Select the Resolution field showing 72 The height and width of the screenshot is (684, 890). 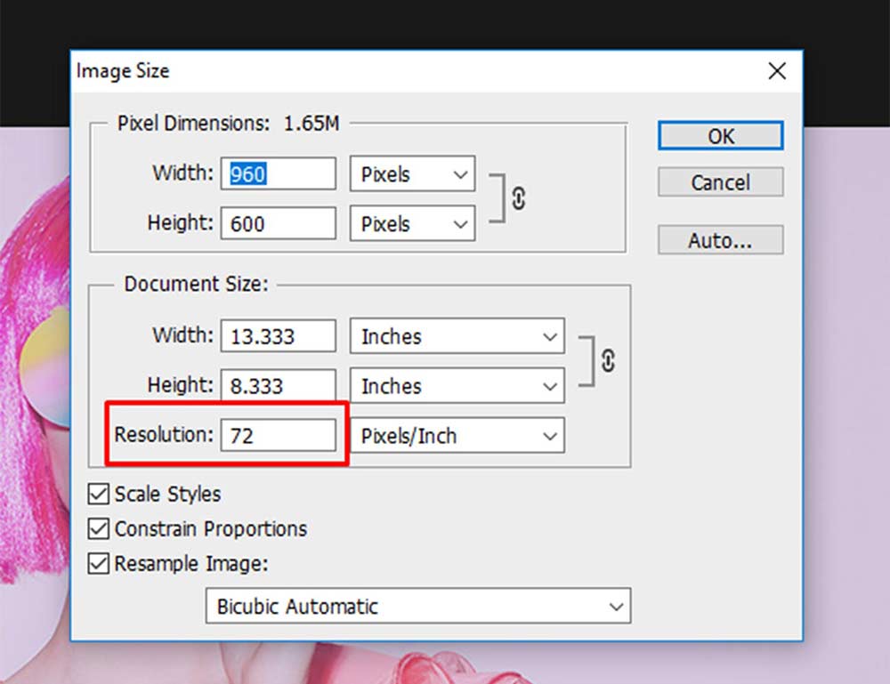(x=277, y=435)
